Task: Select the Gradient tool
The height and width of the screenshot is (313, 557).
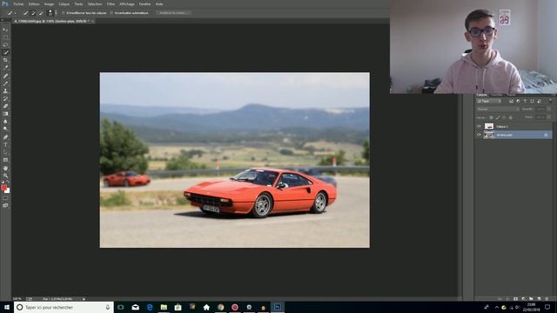Action: click(5, 114)
